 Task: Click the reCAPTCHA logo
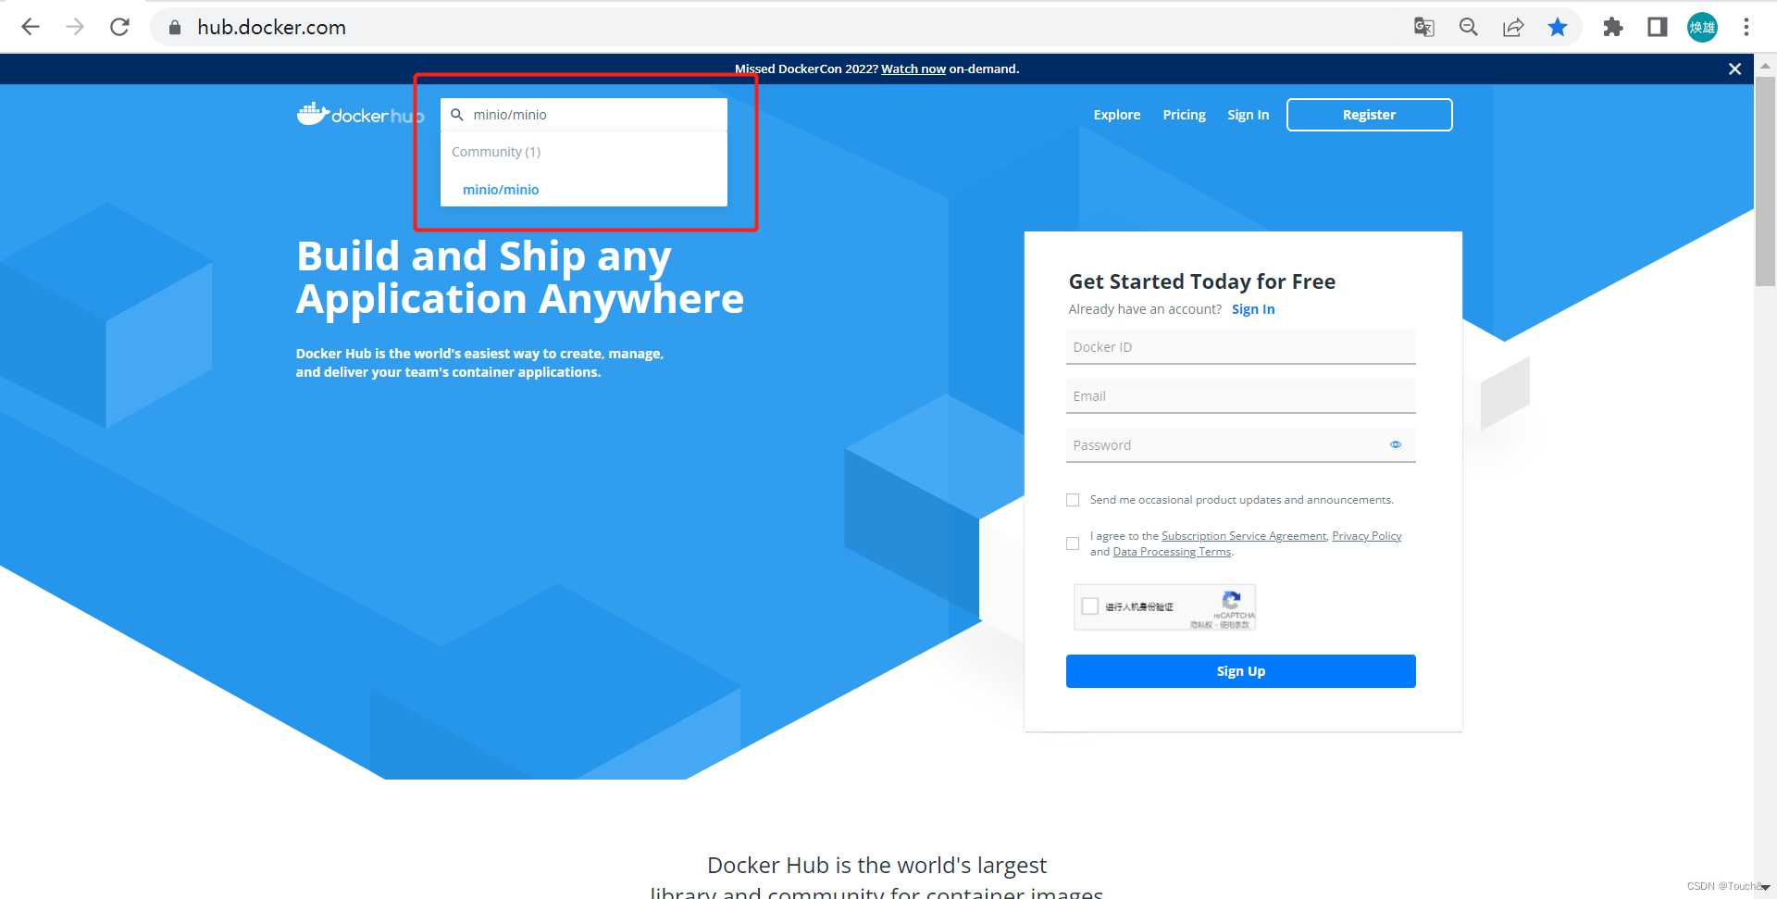coord(1231,600)
